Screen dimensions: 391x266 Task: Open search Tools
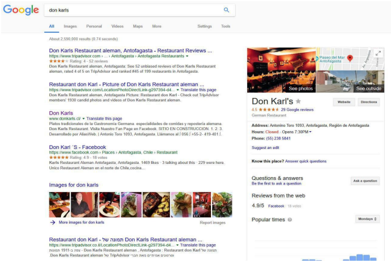[225, 26]
